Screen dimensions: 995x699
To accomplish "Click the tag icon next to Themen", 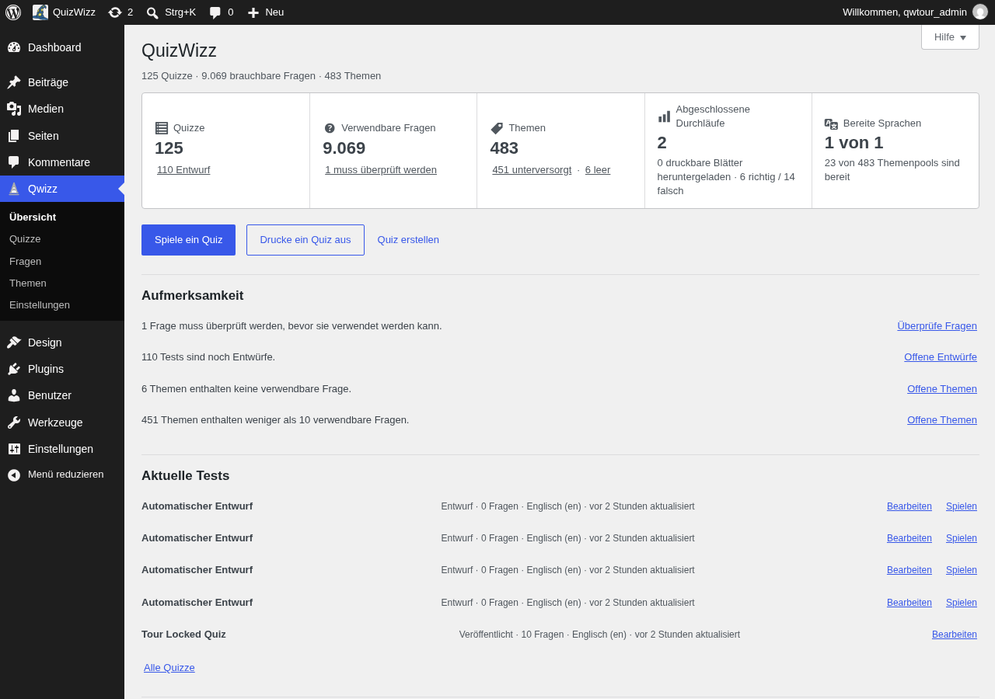I will (x=497, y=128).
